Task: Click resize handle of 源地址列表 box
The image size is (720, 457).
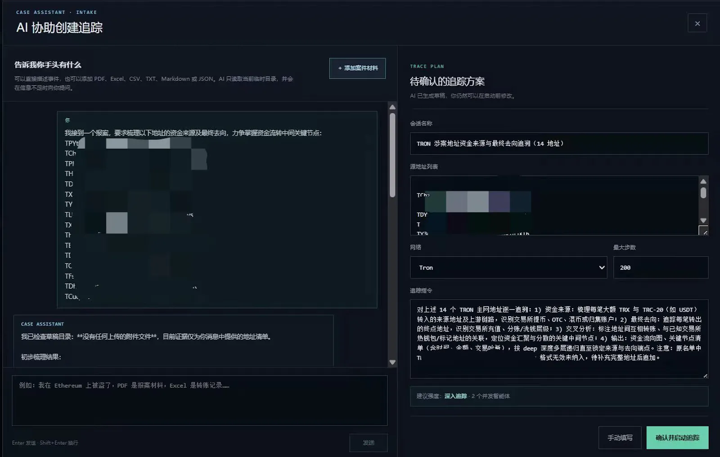Action: (704, 231)
